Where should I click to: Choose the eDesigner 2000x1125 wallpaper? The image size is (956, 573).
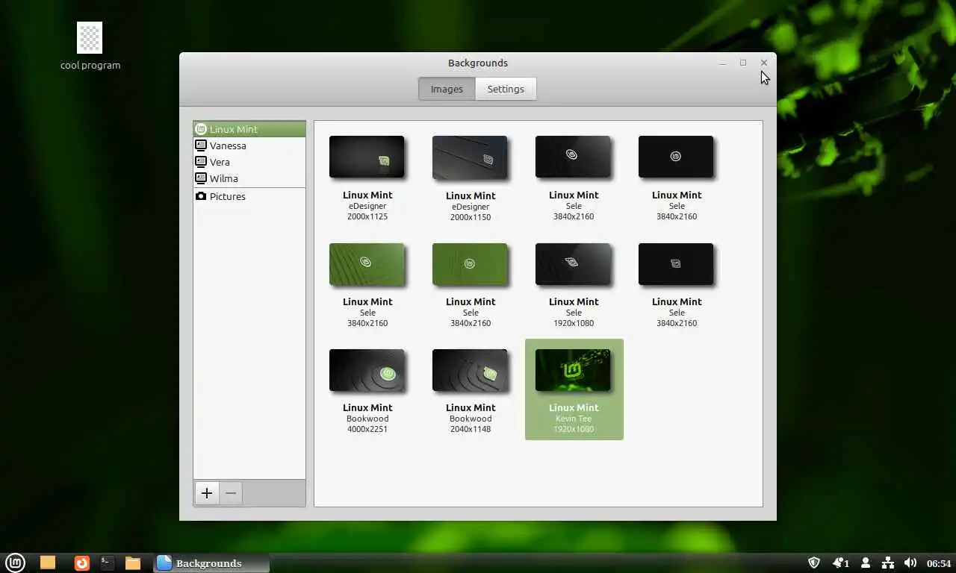(x=367, y=178)
